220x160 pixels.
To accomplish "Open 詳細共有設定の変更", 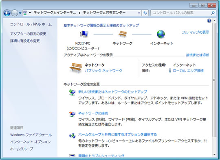I will pos(25,41).
